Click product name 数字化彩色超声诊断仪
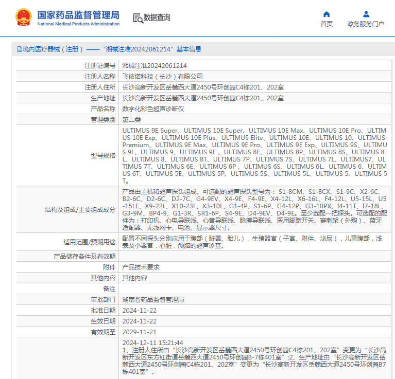This screenshot has height=379, width=395. 153,109
